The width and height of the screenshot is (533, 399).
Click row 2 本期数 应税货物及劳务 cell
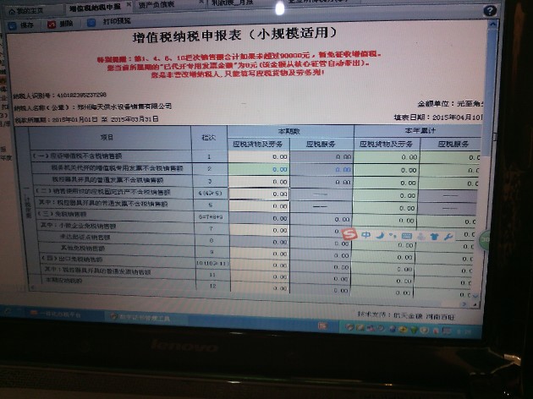coord(259,169)
